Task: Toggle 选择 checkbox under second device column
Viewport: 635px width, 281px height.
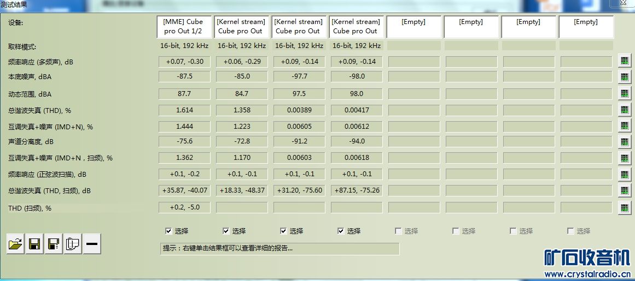Action: pos(226,231)
